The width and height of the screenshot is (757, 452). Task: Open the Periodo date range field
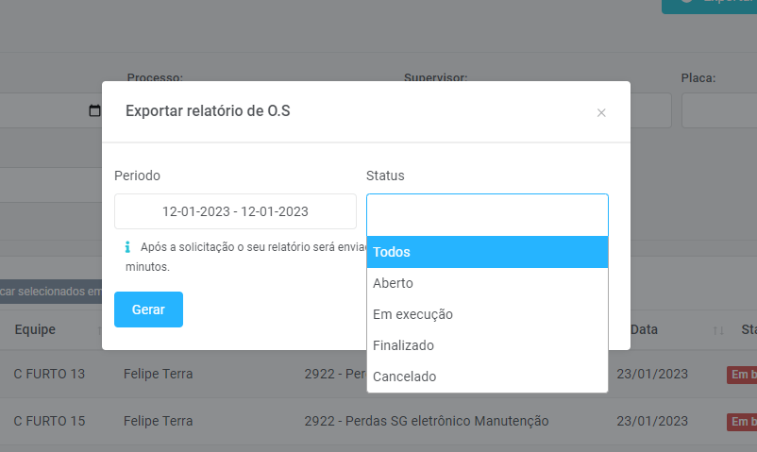point(235,211)
